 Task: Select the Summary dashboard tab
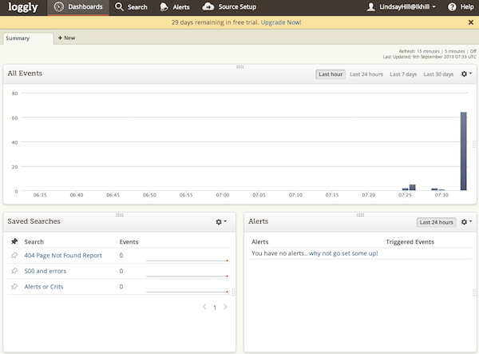click(28, 38)
